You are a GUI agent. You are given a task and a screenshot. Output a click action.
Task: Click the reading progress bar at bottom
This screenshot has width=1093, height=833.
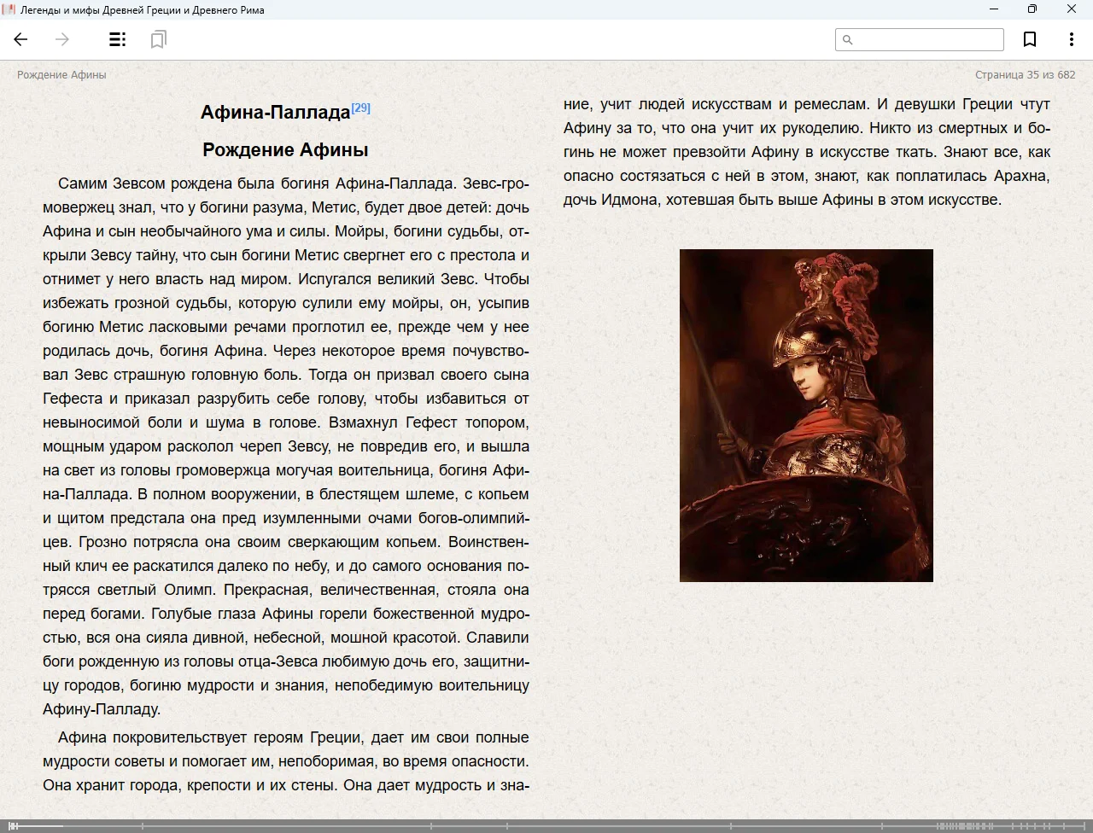coord(546,826)
